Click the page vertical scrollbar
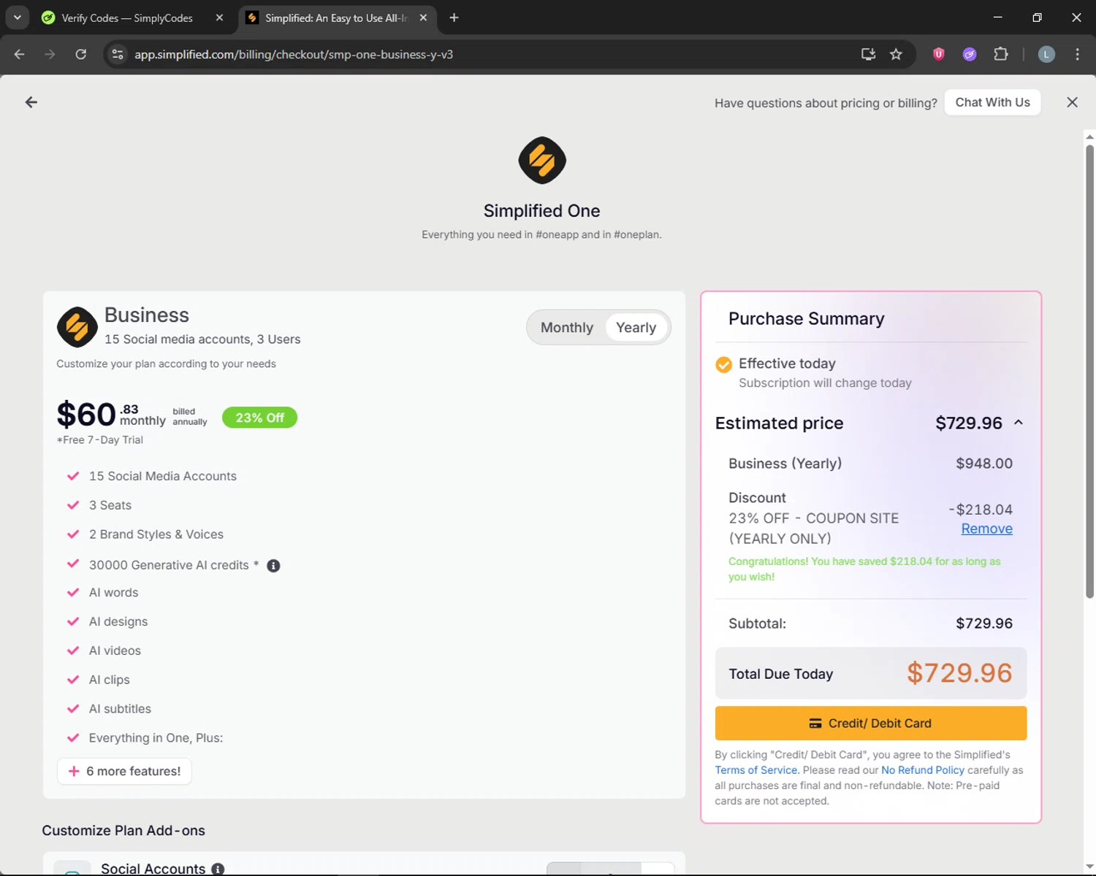The height and width of the screenshot is (876, 1096). (x=1089, y=372)
